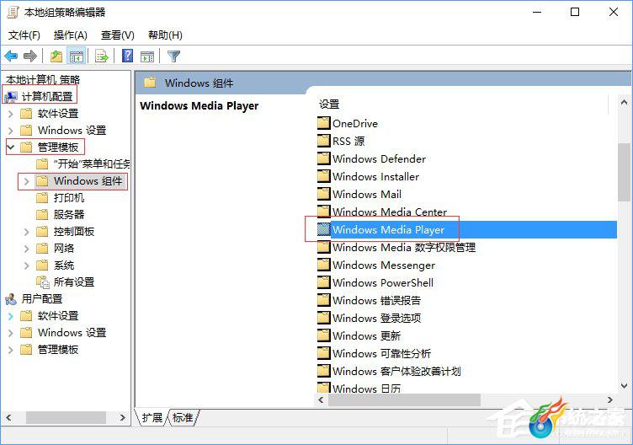Image resolution: width=633 pixels, height=445 pixels.
Task: Switch to the 扩展 tab
Action: click(152, 417)
